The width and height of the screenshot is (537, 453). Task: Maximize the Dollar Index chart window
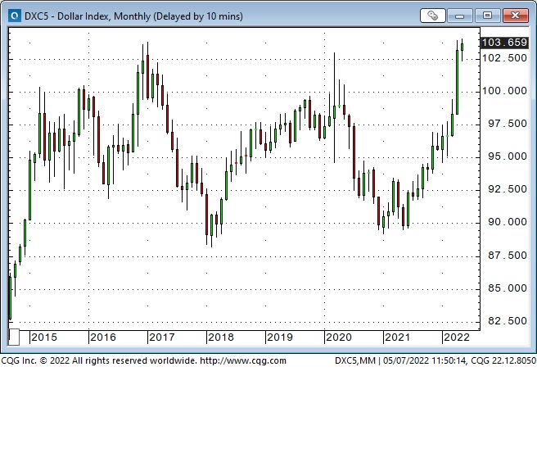pyautogui.click(x=487, y=16)
